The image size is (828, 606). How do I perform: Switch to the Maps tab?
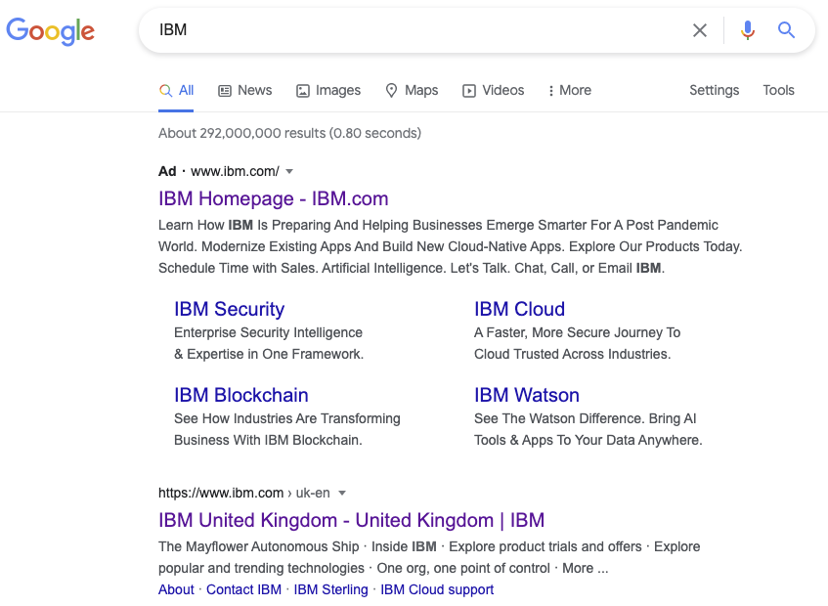(x=412, y=90)
